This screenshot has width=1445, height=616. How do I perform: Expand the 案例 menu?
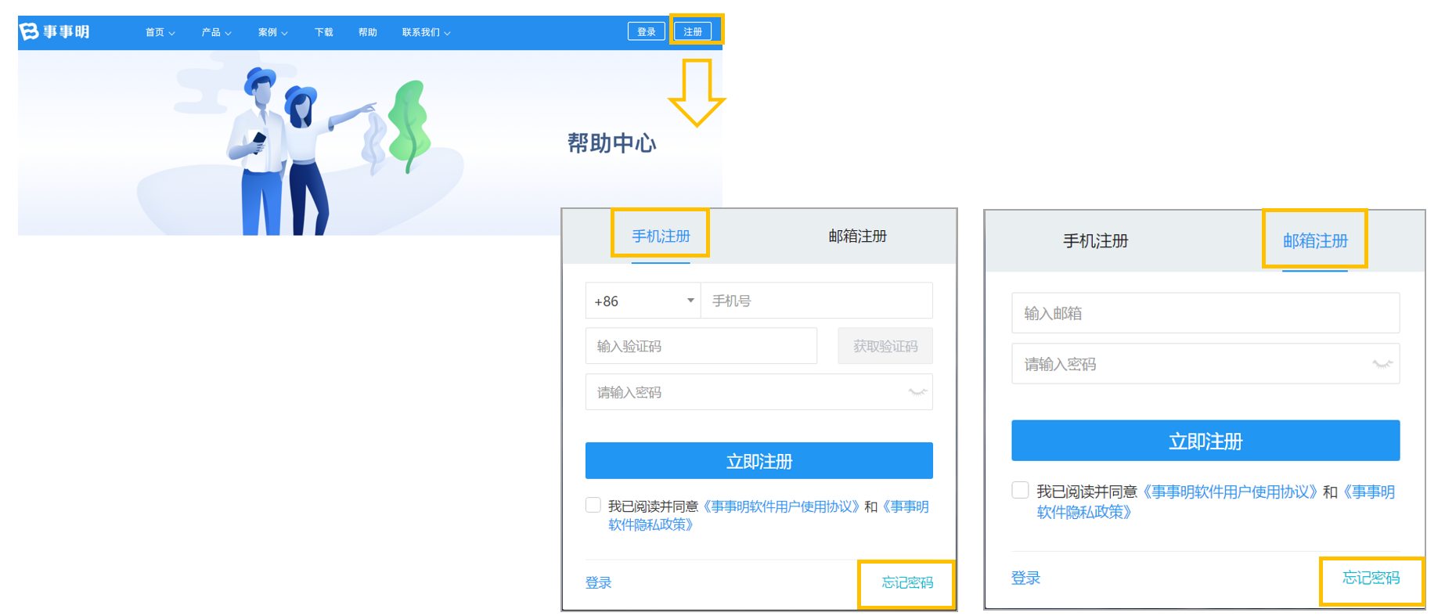click(272, 32)
